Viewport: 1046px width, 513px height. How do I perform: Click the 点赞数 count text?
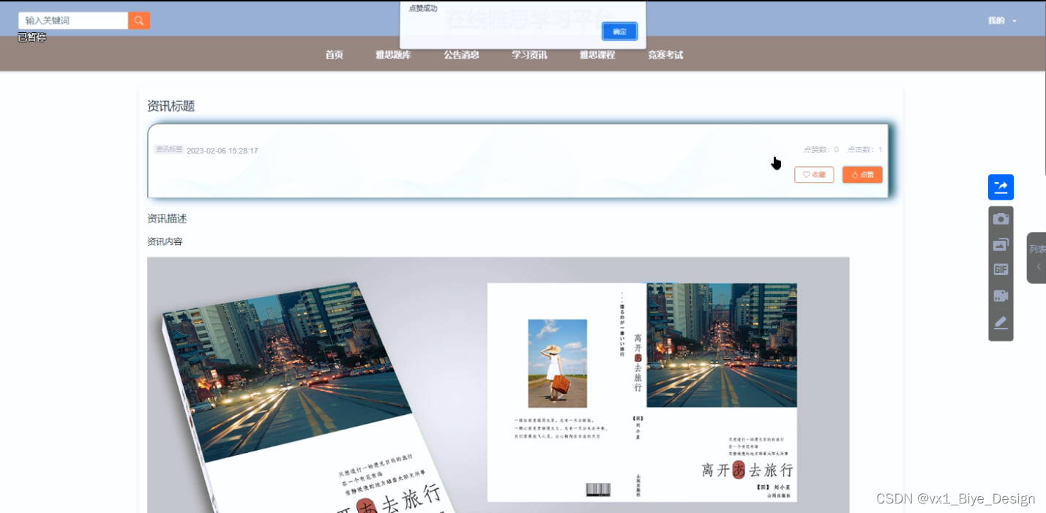pos(821,150)
